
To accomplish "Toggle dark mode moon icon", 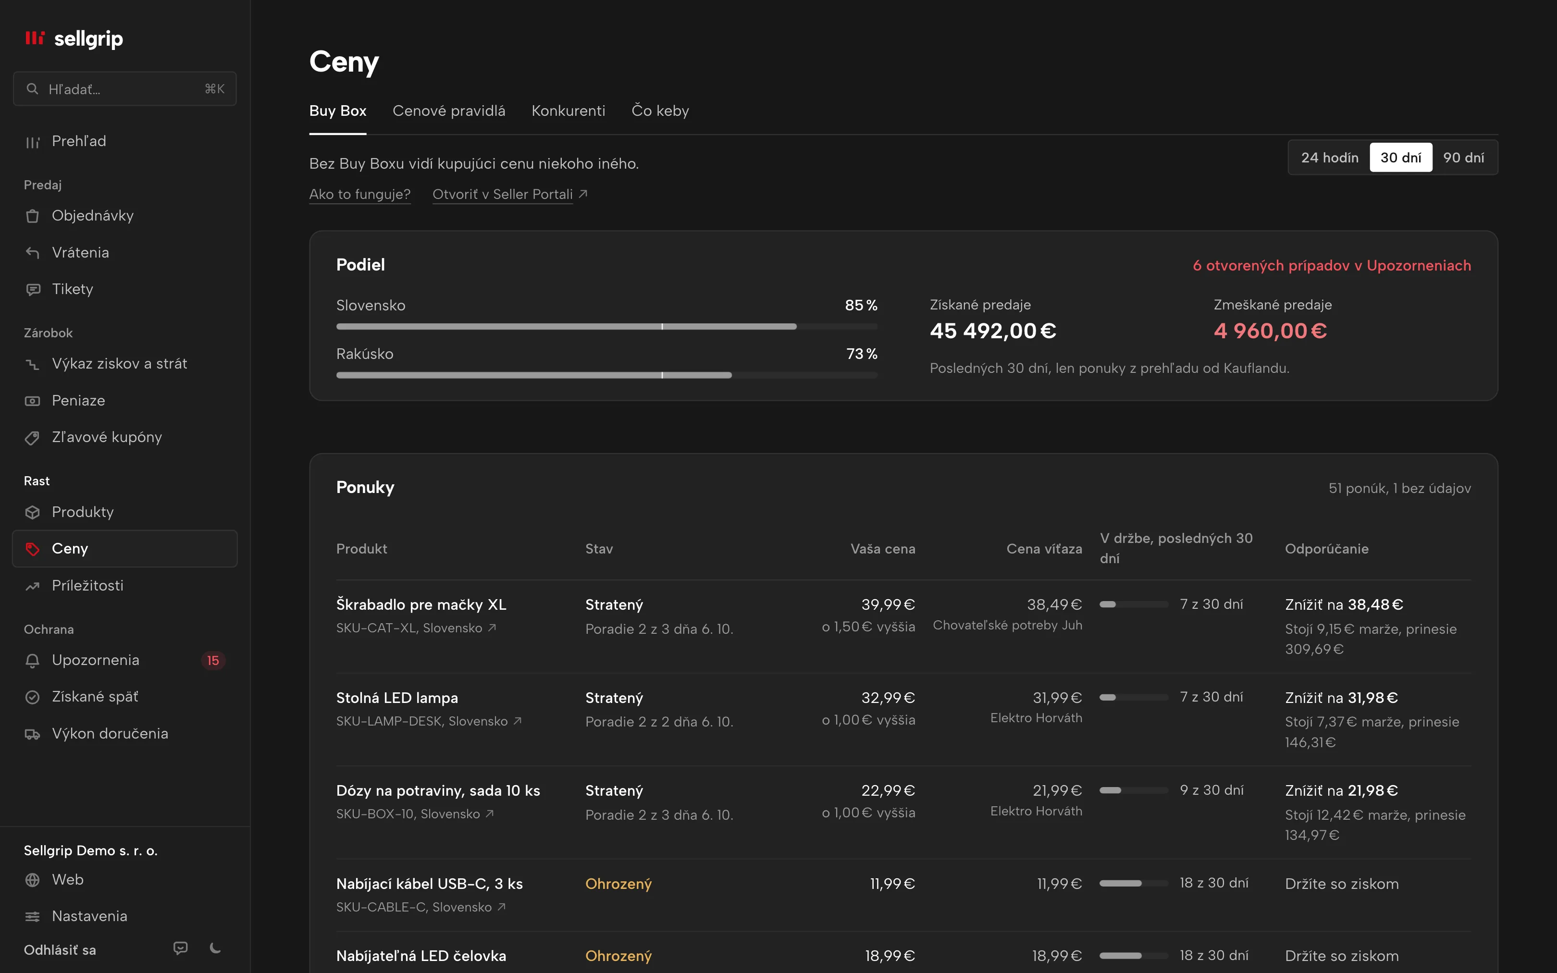I will [x=216, y=948].
